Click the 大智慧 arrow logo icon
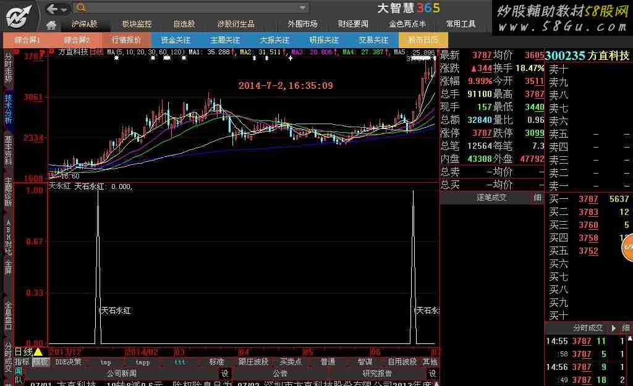The image size is (633, 386). 19,17
